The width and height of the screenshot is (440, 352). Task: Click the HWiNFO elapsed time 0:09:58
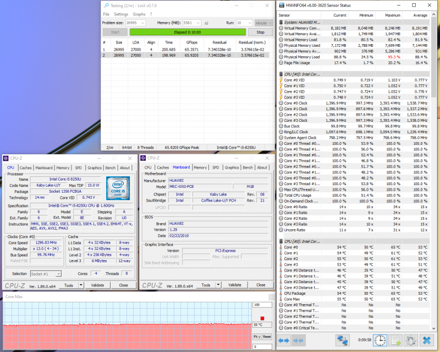[x=365, y=340]
